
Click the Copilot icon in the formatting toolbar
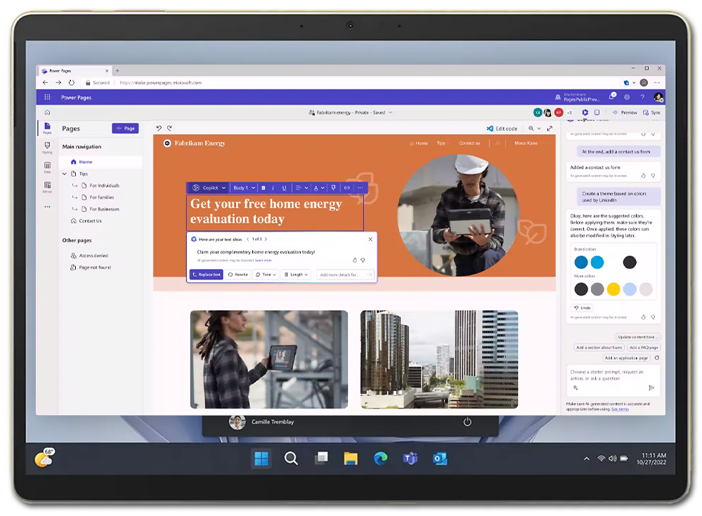196,188
